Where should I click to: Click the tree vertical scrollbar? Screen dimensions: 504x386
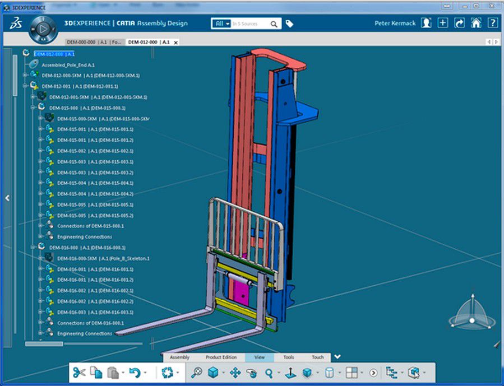point(15,75)
